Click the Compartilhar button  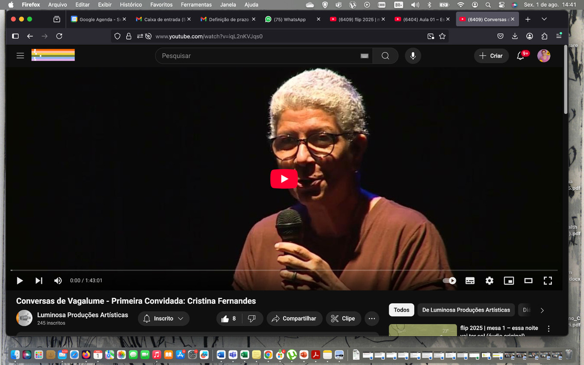point(294,319)
